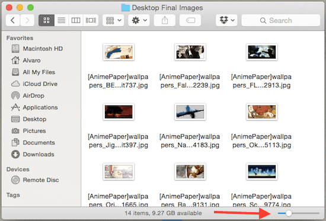
Task: Click the Tags section header
Action: pyautogui.click(x=13, y=195)
